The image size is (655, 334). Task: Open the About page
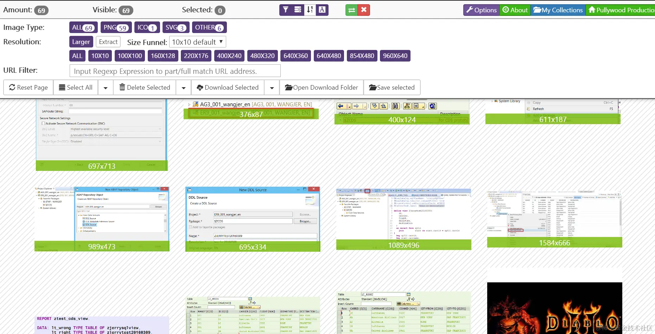pyautogui.click(x=515, y=10)
